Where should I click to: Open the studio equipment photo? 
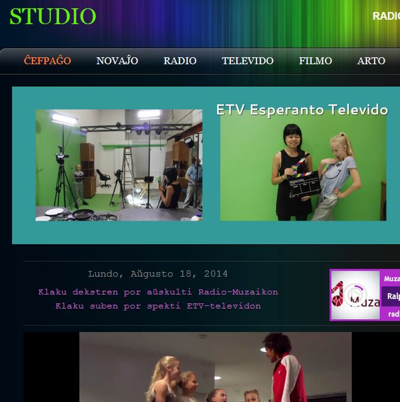(x=119, y=165)
